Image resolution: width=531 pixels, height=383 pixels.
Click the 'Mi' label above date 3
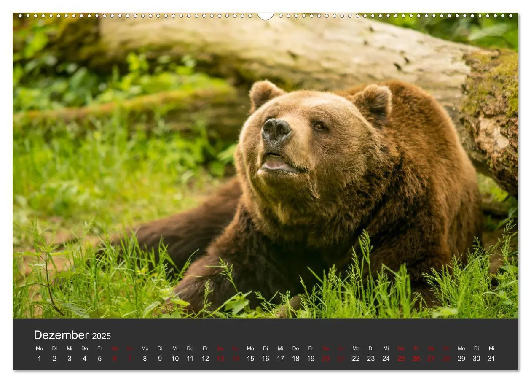[x=70, y=348]
